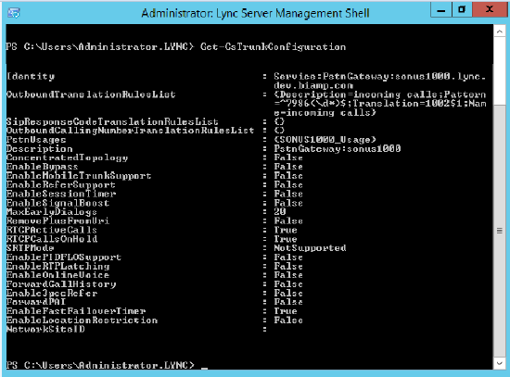Click the Description=incoming calls rule value
Screen dimensions: 510x377
[380, 104]
